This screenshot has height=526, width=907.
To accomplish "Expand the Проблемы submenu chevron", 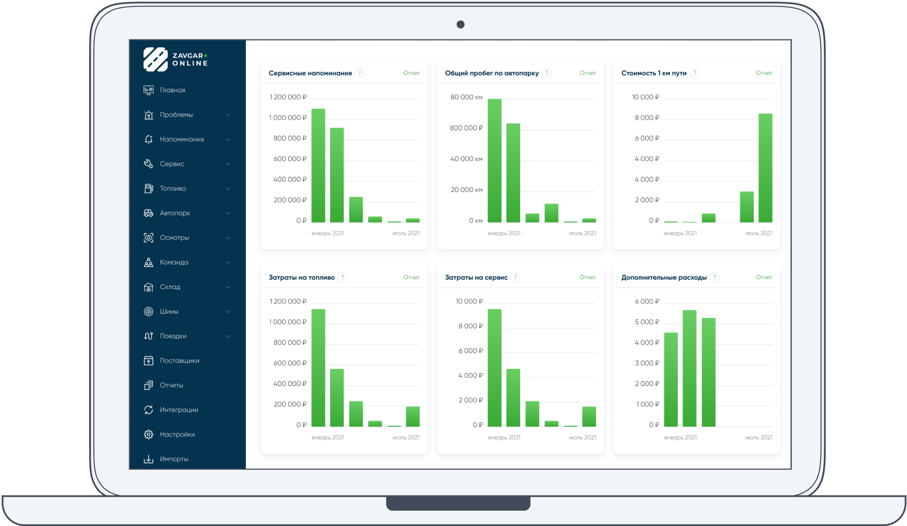I will point(229,115).
